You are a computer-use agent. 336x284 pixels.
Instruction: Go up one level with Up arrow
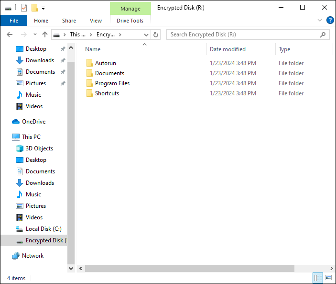(45, 34)
